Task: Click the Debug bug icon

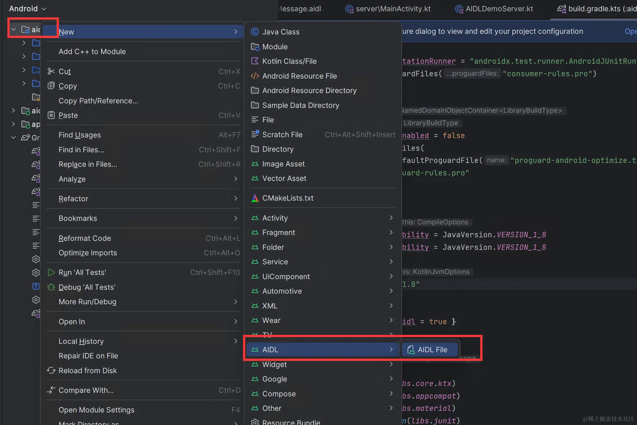Action: pyautogui.click(x=51, y=287)
